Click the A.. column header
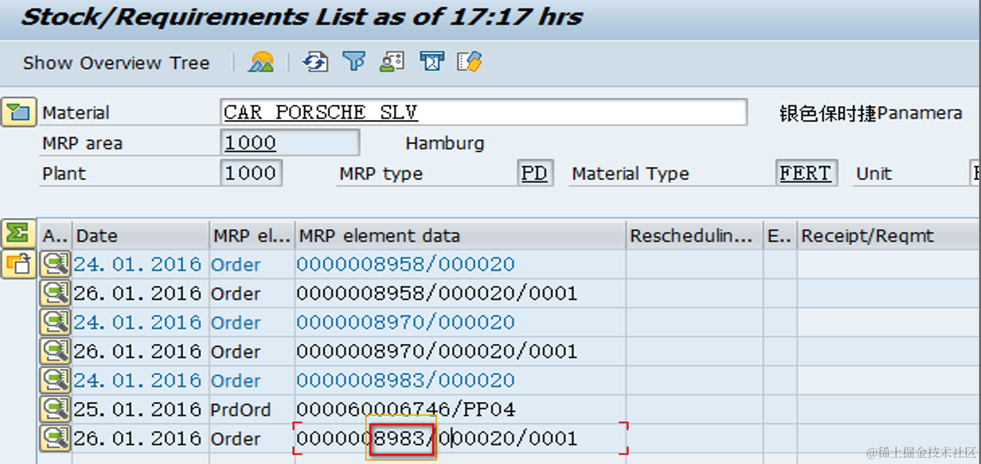The height and width of the screenshot is (464, 981). 55,236
